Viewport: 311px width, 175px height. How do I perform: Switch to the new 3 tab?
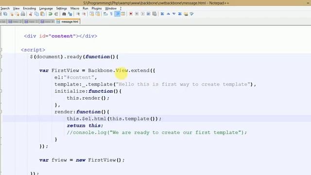click(32, 21)
